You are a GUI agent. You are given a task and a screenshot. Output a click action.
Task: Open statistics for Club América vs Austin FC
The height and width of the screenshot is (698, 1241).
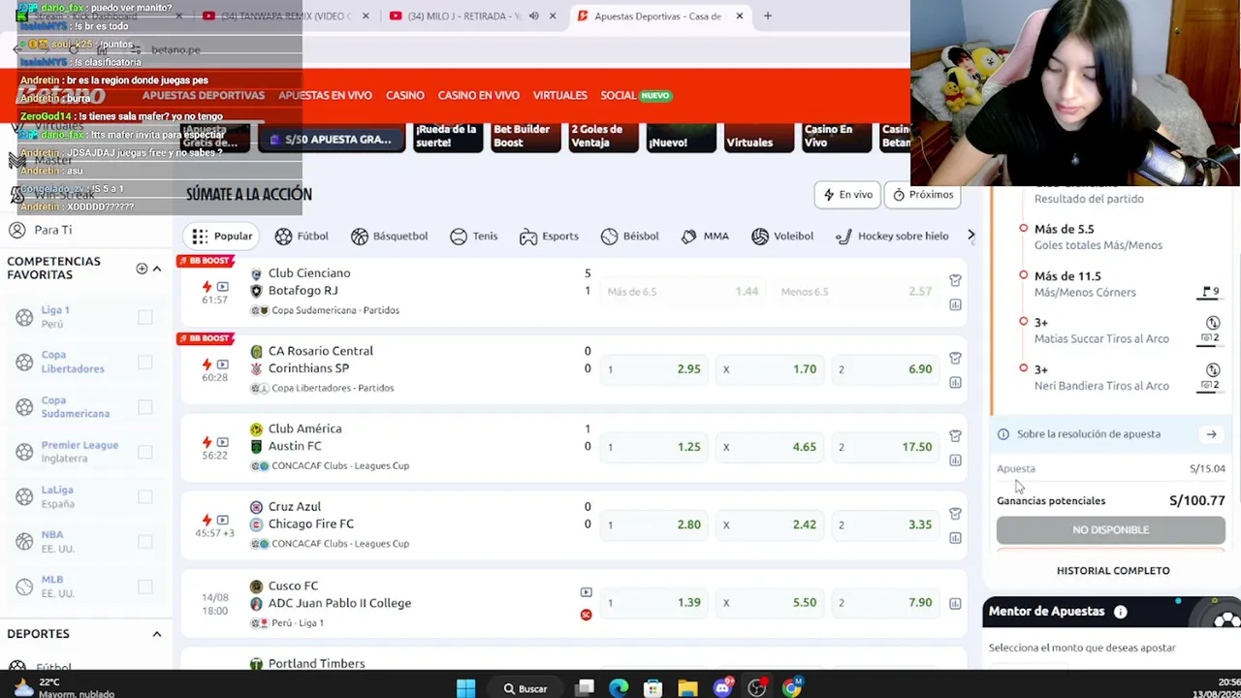click(x=955, y=460)
